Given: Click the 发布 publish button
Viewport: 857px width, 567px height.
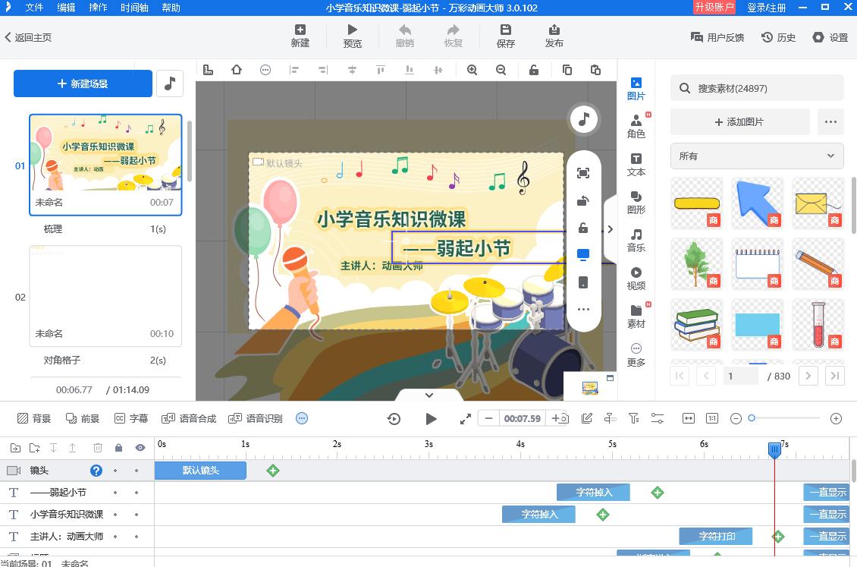Looking at the screenshot, I should (554, 36).
